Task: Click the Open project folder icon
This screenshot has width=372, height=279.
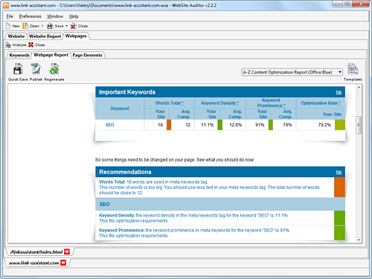Action: click(x=25, y=26)
